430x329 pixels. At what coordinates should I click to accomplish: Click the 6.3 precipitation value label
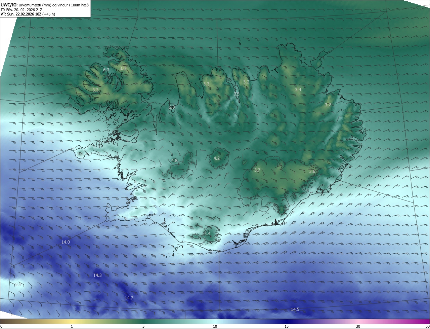pos(106,70)
